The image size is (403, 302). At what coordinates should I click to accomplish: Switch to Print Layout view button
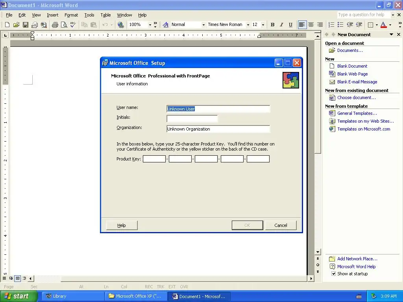[x=17, y=278]
